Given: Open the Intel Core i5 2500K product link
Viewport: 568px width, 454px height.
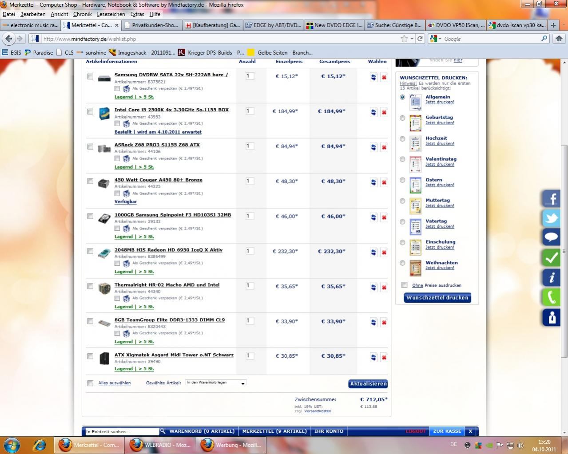Looking at the screenshot, I should point(171,110).
